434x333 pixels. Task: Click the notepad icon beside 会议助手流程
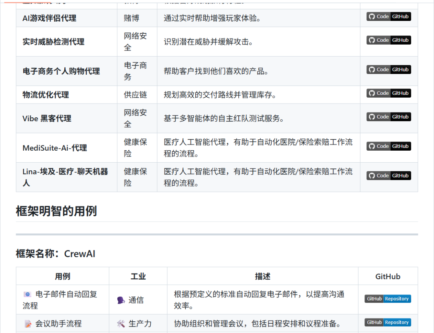coord(28,324)
